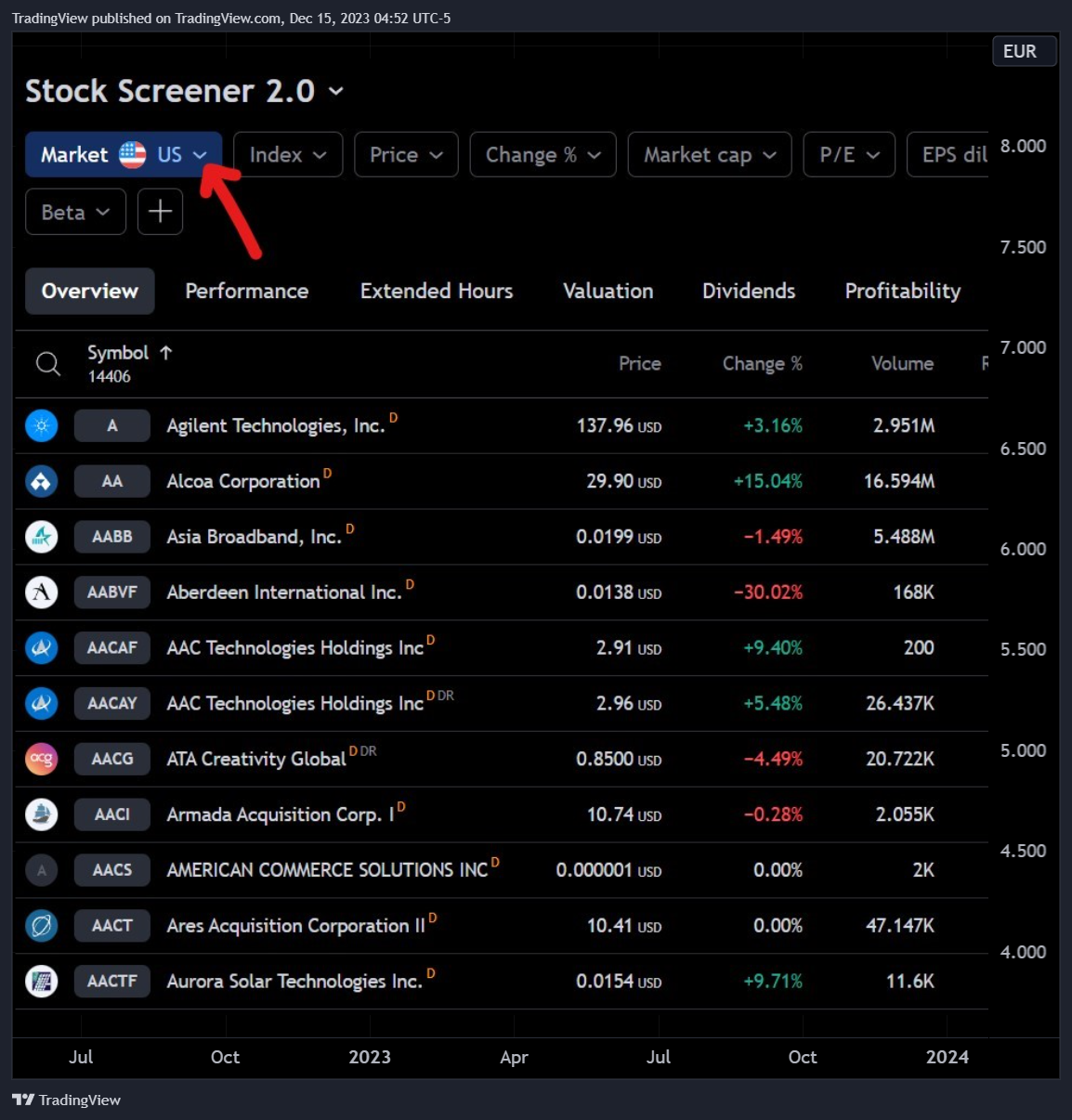Open the Dividends tab
This screenshot has height=1120, width=1072.
pos(749,291)
